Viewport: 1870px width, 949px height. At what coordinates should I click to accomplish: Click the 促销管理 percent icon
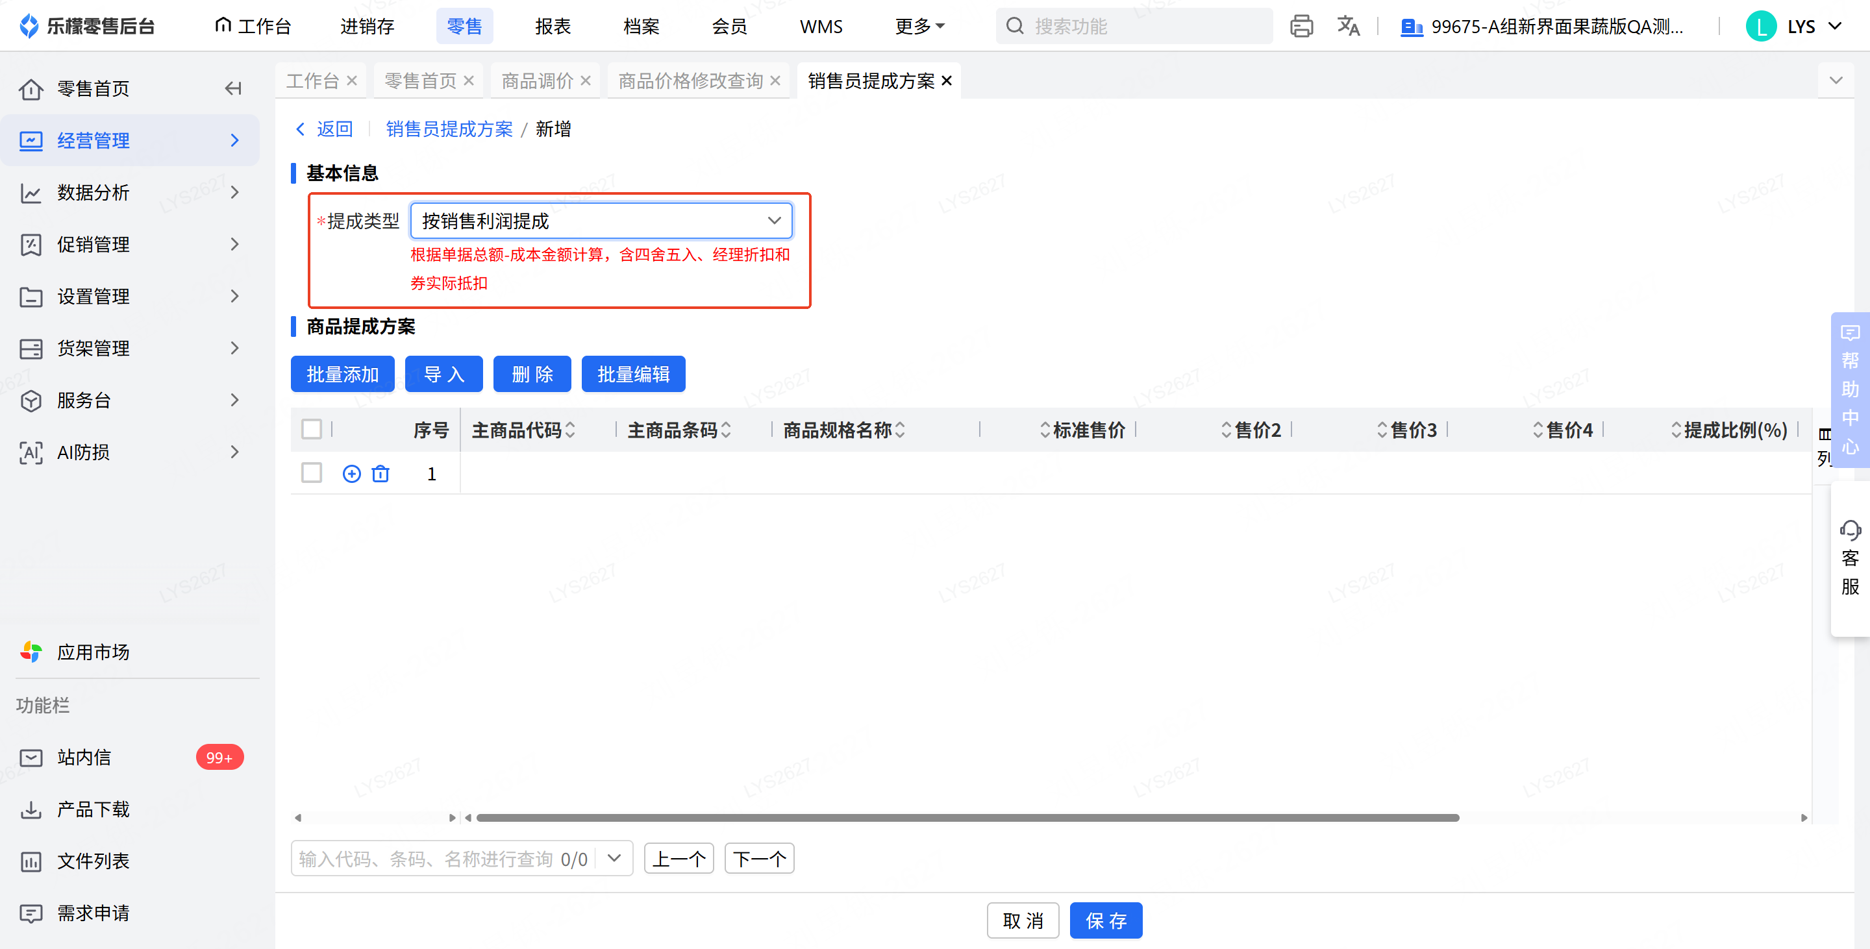(x=31, y=245)
